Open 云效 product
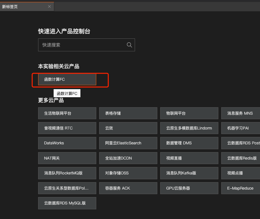 click(128, 128)
